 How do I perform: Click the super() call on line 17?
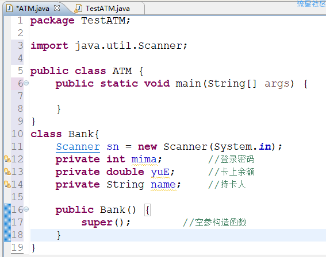[106, 223]
